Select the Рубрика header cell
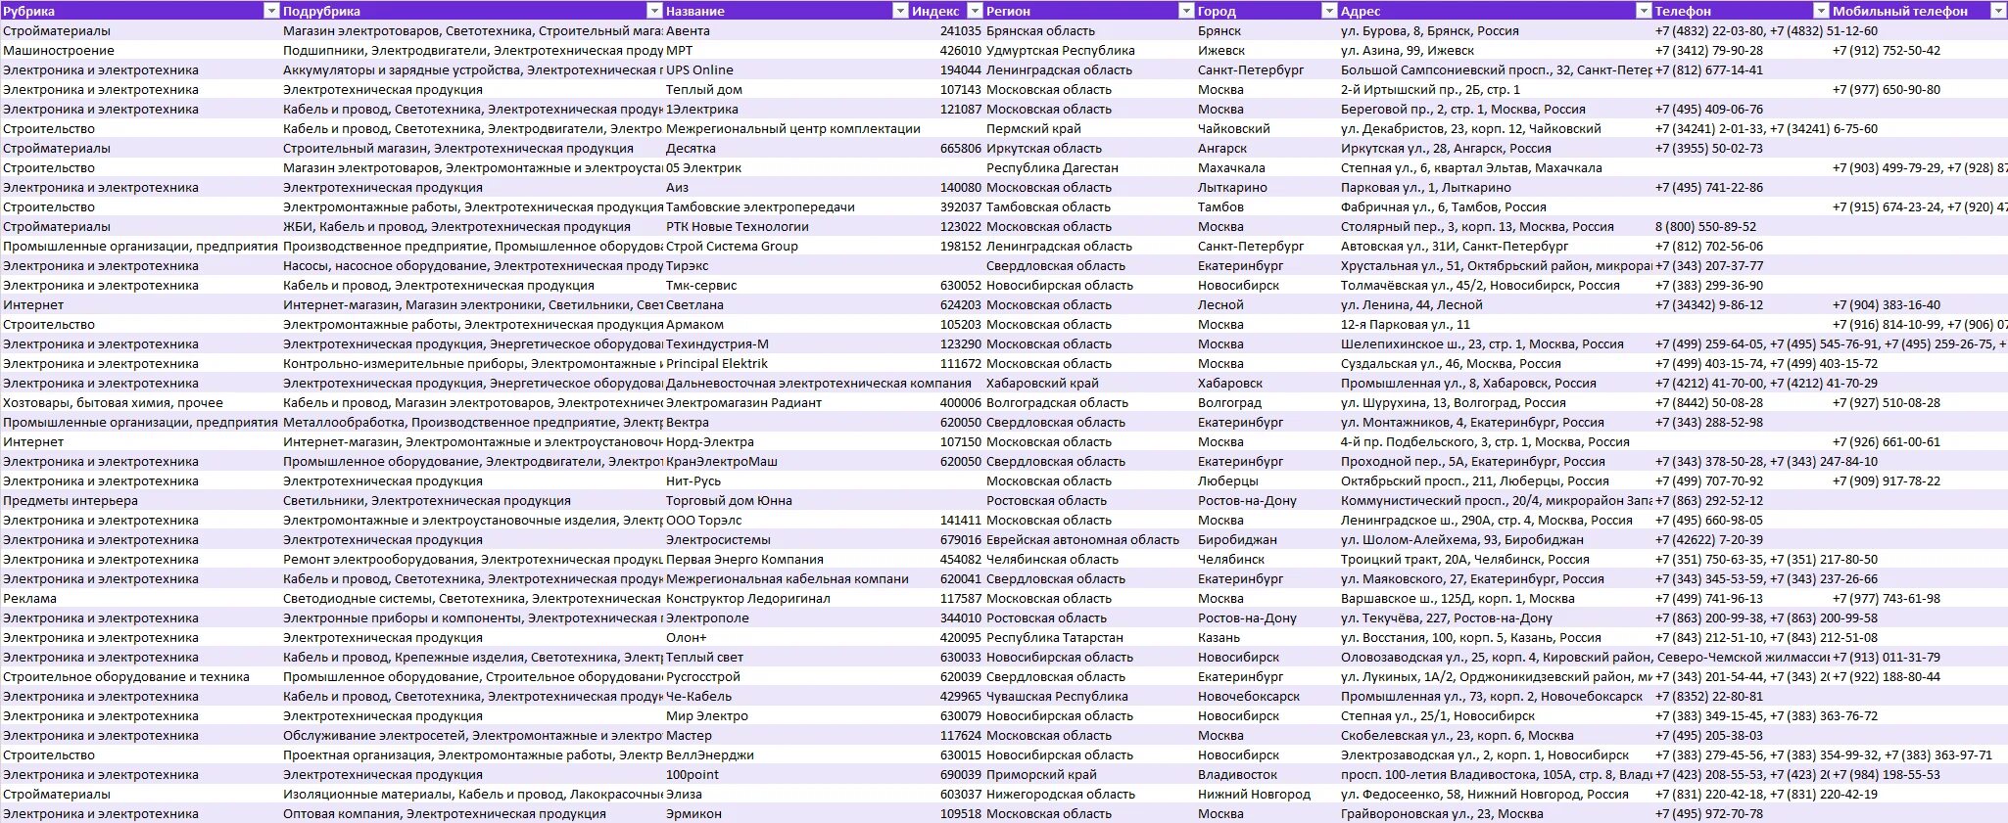The height and width of the screenshot is (823, 2008). pyautogui.click(x=140, y=11)
